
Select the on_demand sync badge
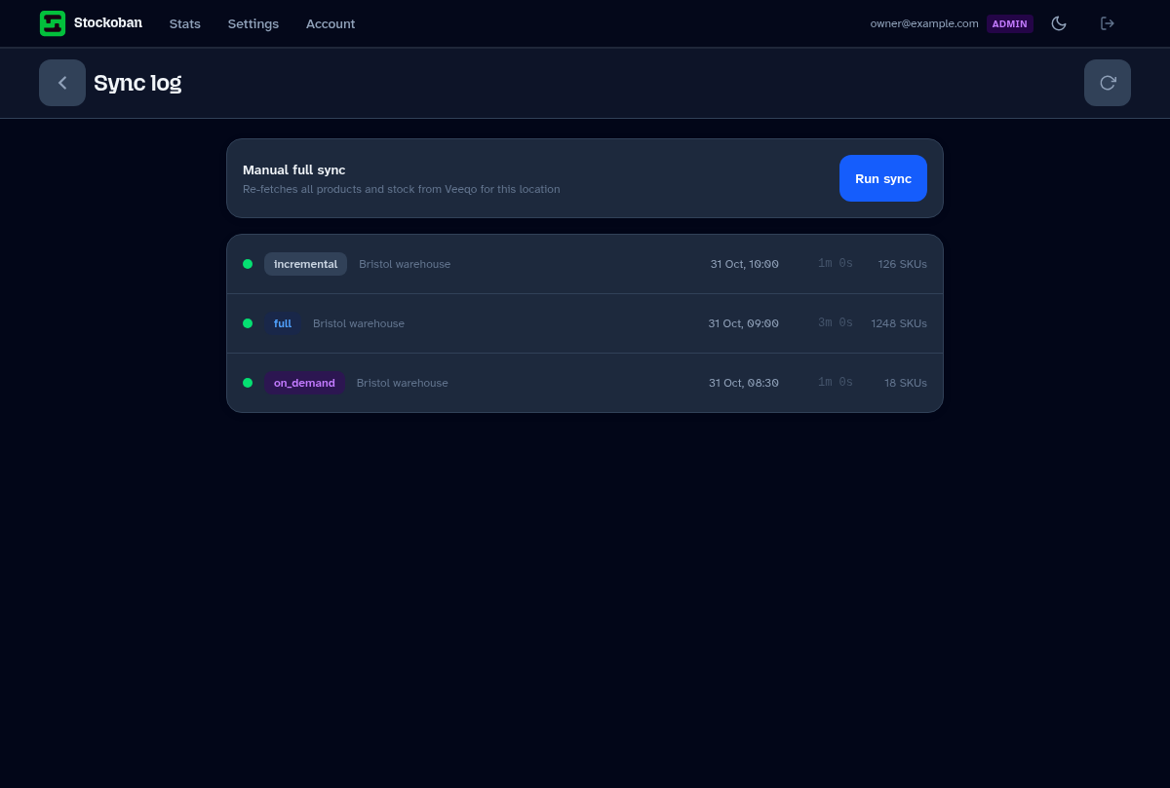pos(304,383)
